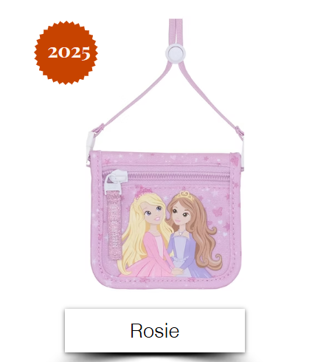Viewport: 315px width, 362px height.
Task: Click the princesses' joined hands
Action: tap(178, 271)
